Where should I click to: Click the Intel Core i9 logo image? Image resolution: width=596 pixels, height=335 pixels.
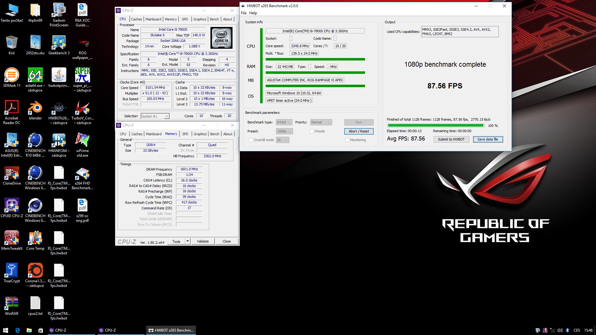221,38
